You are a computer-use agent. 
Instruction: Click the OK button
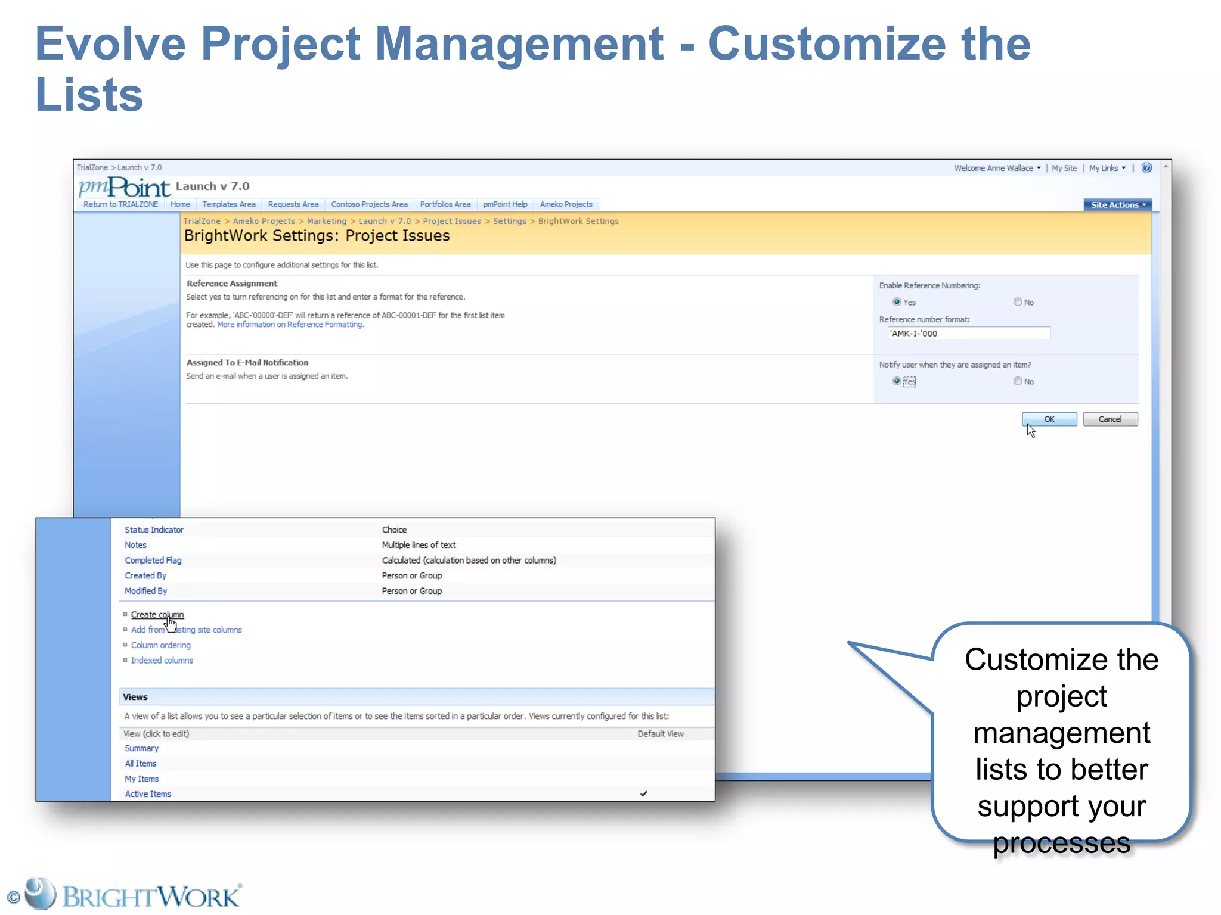click(x=1049, y=419)
